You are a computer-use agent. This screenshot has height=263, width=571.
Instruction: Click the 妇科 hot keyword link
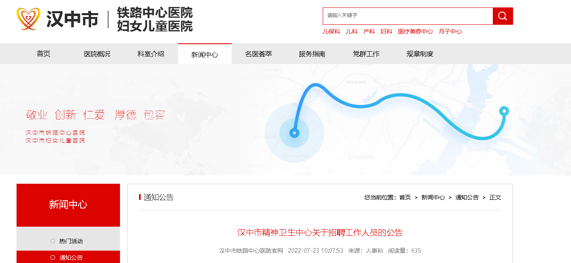pos(386,31)
